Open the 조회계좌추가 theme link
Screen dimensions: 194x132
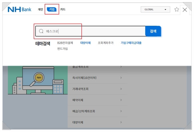coord(105,43)
